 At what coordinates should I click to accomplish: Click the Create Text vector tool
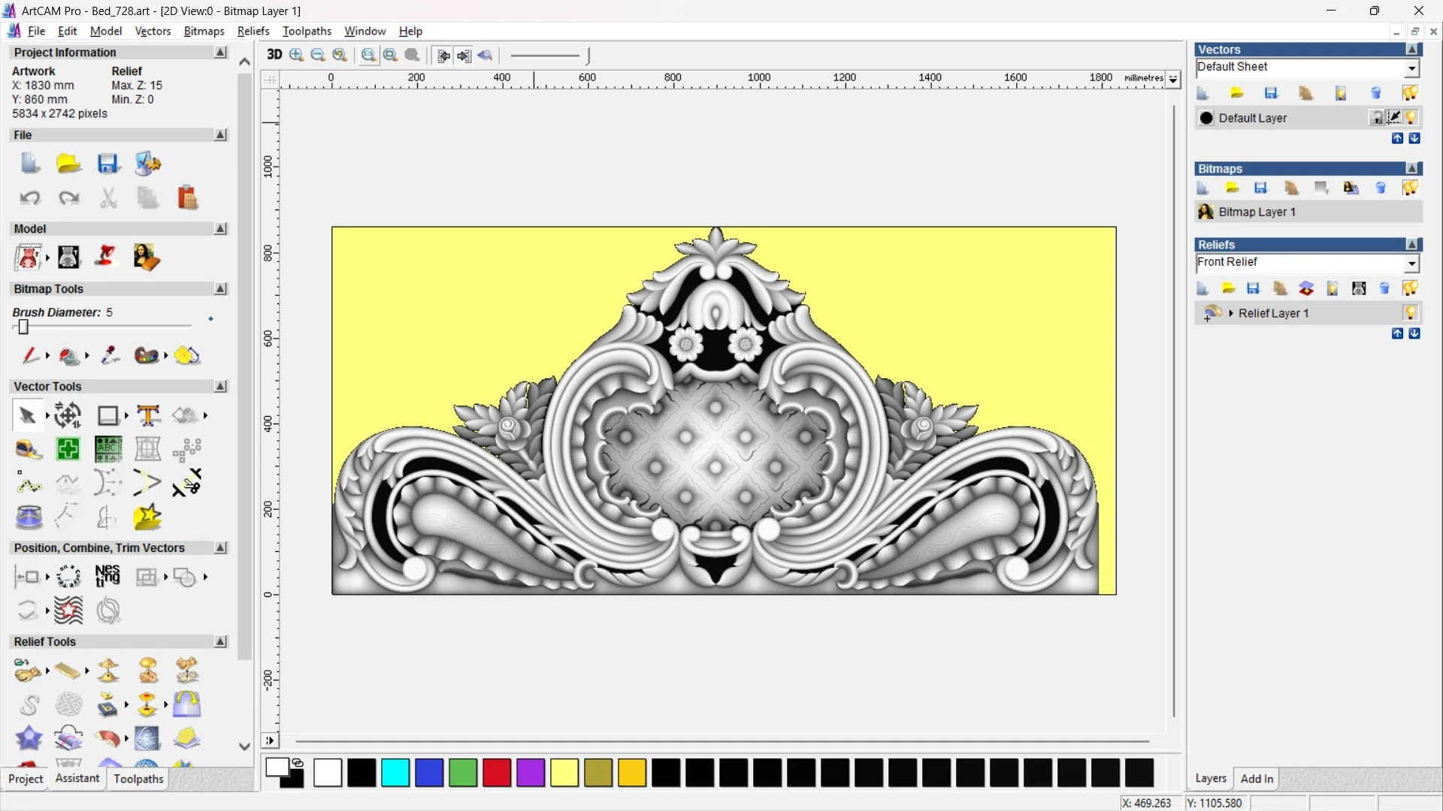point(148,415)
